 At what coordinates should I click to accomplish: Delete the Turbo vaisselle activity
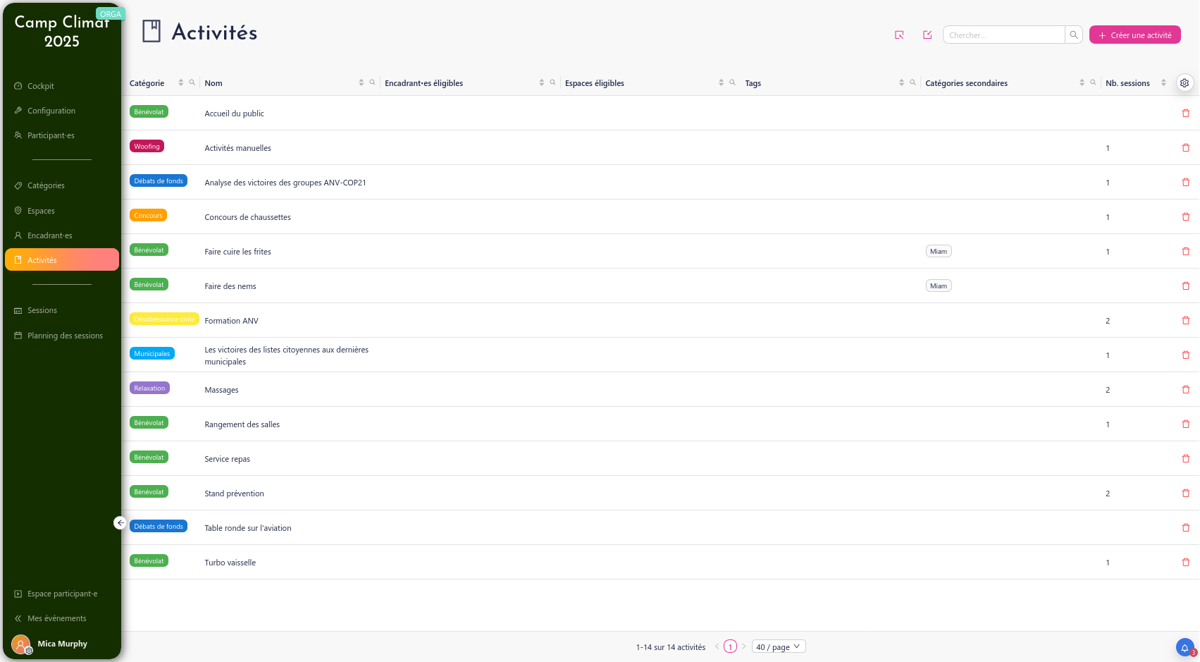tap(1185, 563)
